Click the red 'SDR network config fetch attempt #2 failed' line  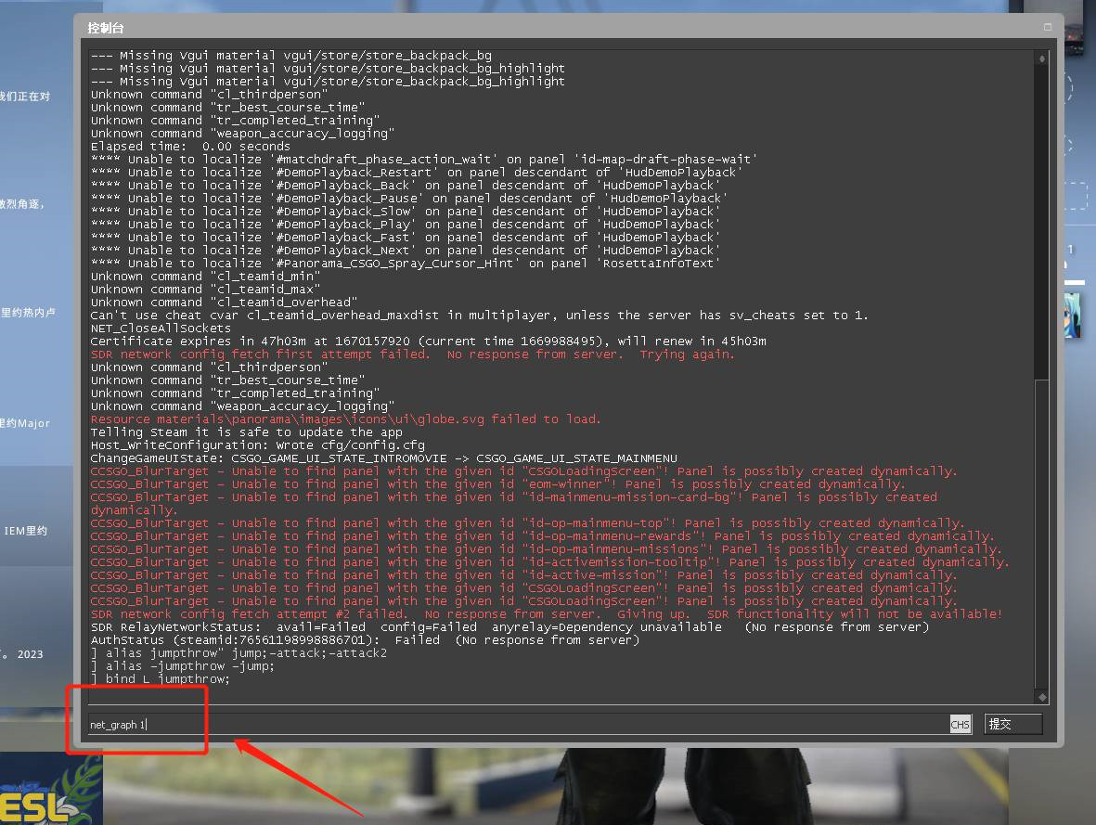tap(546, 614)
